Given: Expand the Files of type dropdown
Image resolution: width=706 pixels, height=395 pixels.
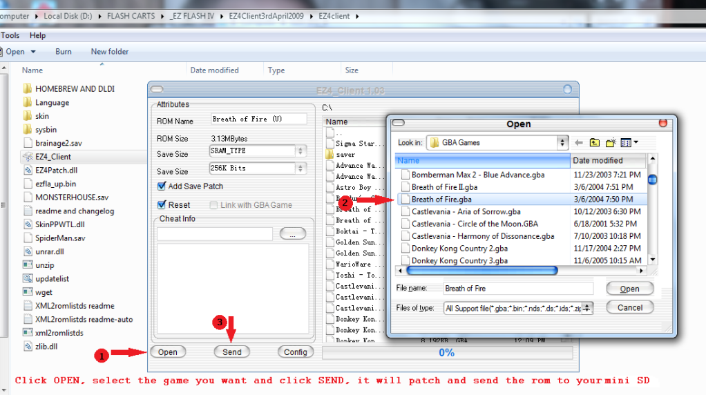Looking at the screenshot, I should pos(586,308).
